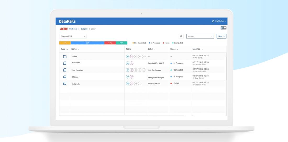
Task: Click 'Approved by board' label
Action: coord(156,63)
